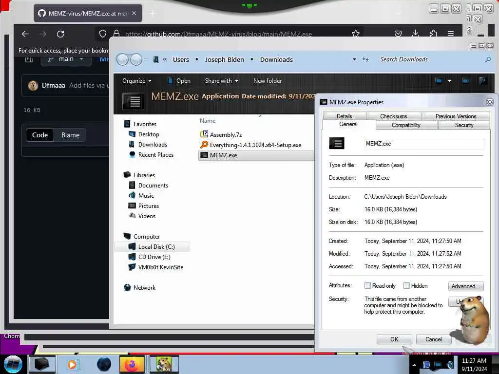
Task: Expand path chevrons before Users
Action: [x=165, y=59]
